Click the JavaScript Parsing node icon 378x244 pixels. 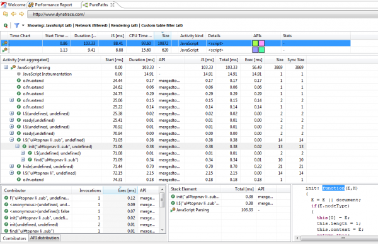(x=13, y=67)
